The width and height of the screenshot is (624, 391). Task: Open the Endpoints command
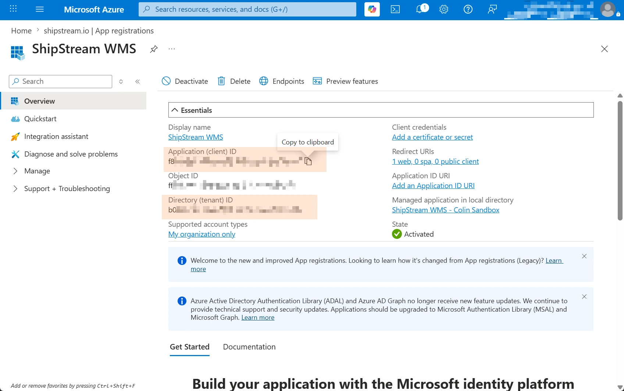282,81
